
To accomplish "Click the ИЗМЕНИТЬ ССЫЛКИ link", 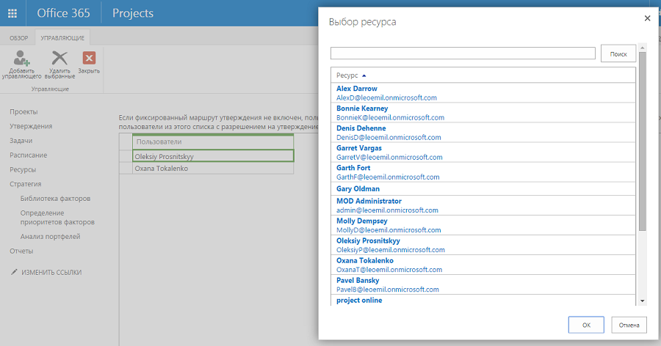I will coord(51,273).
